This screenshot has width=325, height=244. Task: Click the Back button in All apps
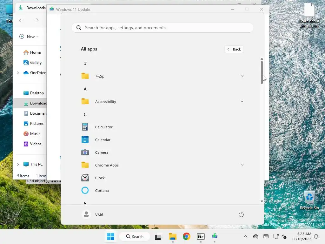(234, 49)
